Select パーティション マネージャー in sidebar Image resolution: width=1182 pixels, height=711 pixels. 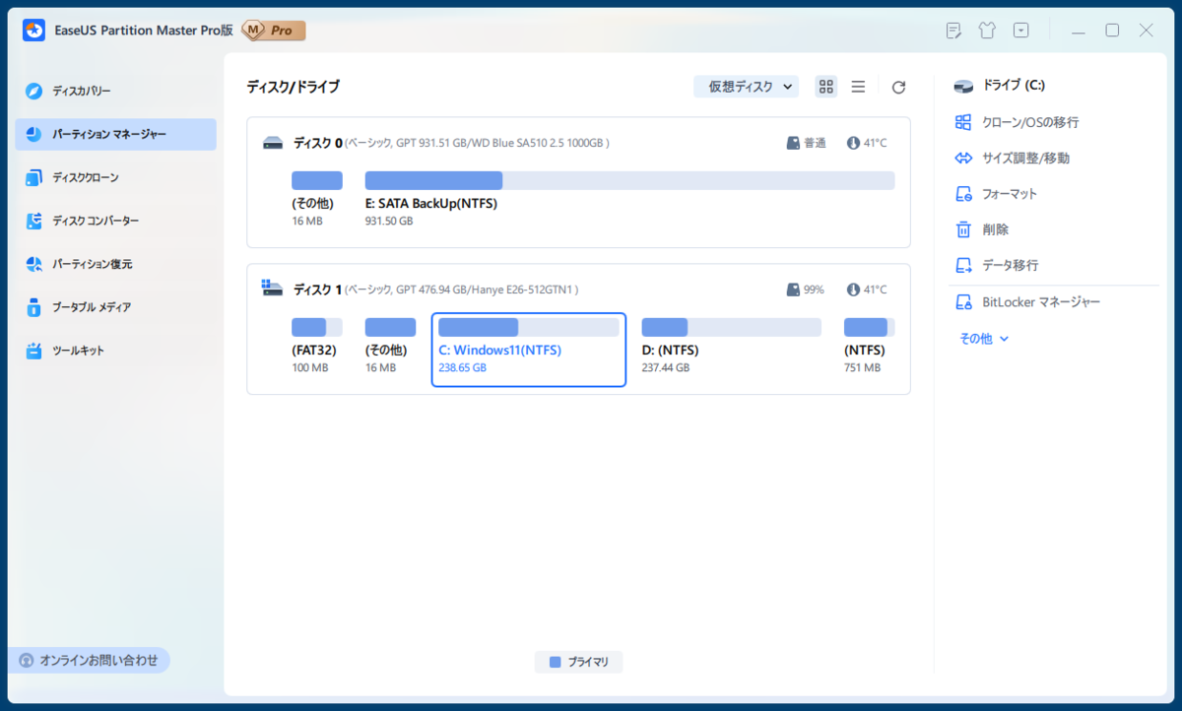point(115,134)
